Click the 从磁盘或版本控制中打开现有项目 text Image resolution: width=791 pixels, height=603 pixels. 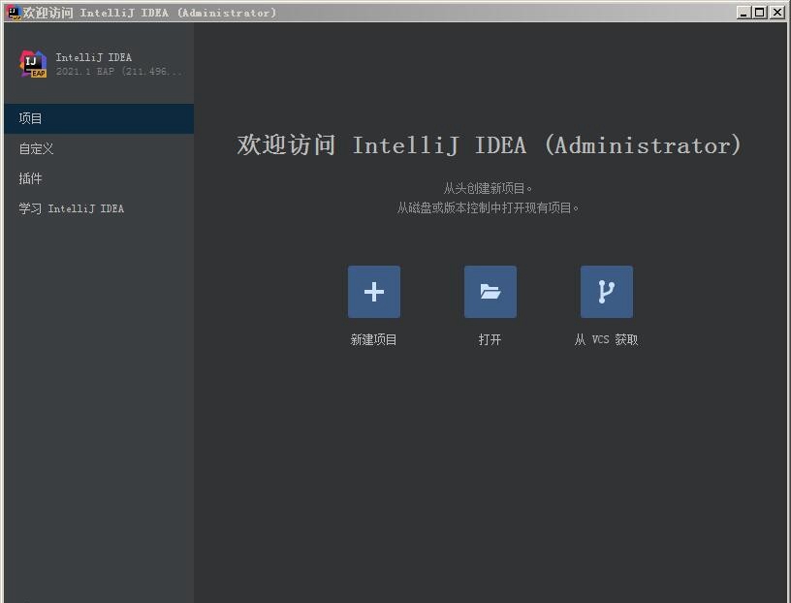[488, 207]
